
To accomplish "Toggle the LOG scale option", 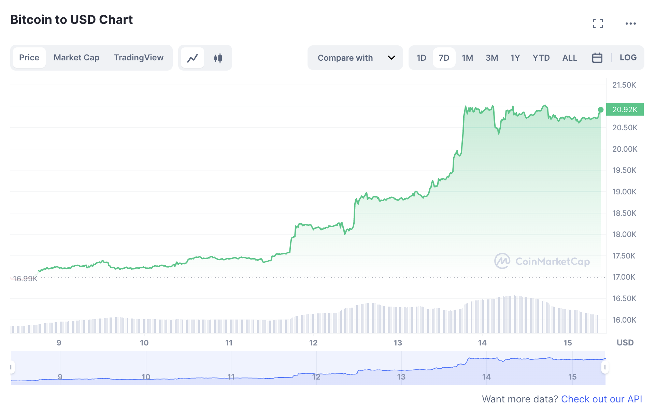I will (x=628, y=58).
